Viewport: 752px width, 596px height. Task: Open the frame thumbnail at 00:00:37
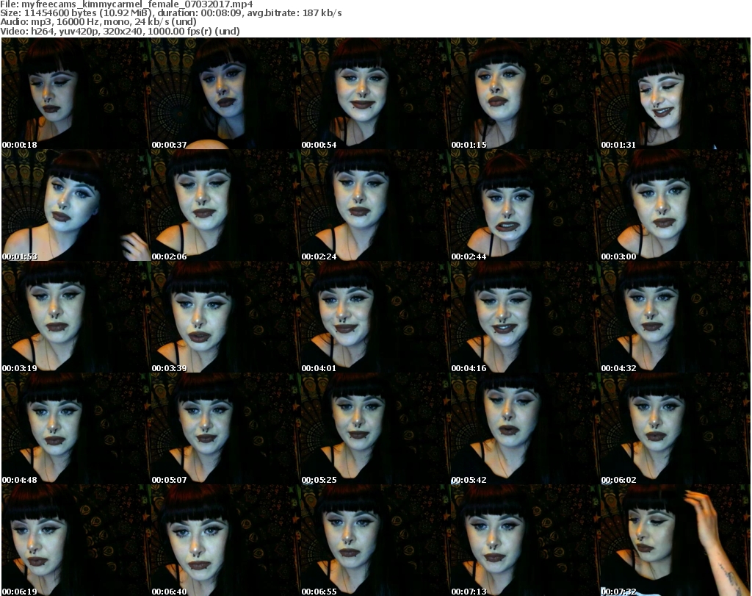coord(226,93)
